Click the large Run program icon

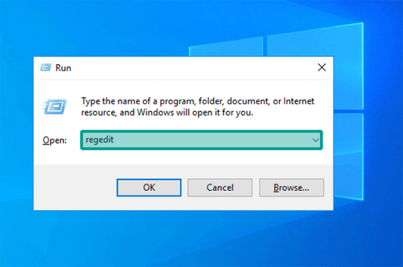[55, 106]
